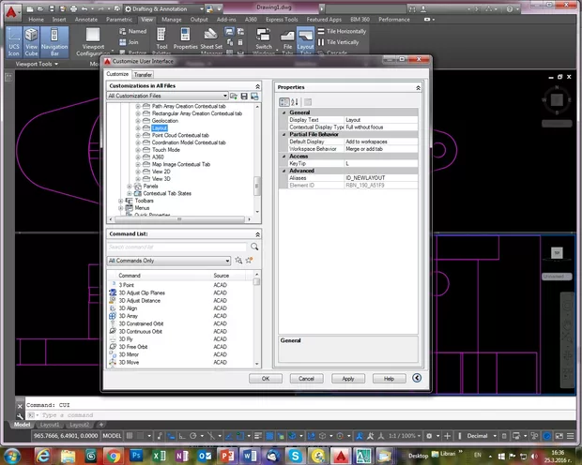Open Photoshop from the Windows taskbar
This screenshot has width=582, height=465.
(x=137, y=453)
